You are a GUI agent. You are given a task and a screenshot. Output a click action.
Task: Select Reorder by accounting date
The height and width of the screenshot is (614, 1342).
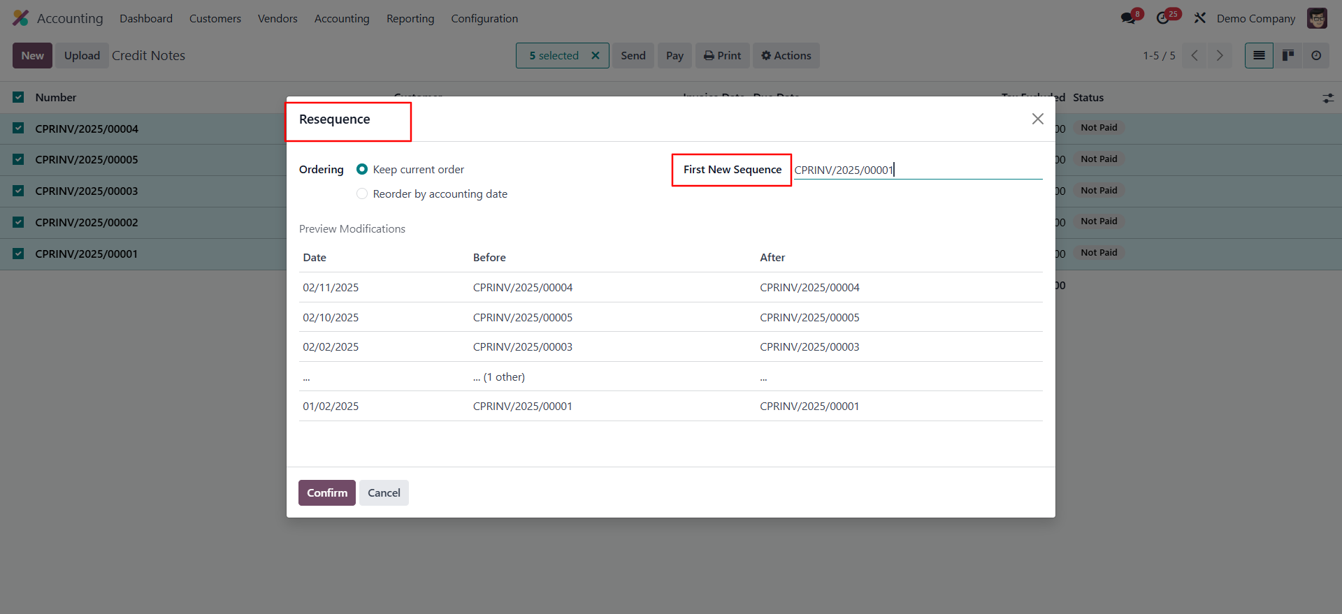pos(362,194)
